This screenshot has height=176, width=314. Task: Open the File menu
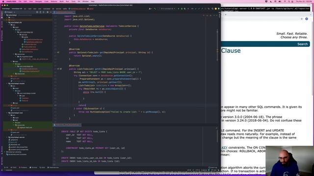pyautogui.click(x=20, y=1)
